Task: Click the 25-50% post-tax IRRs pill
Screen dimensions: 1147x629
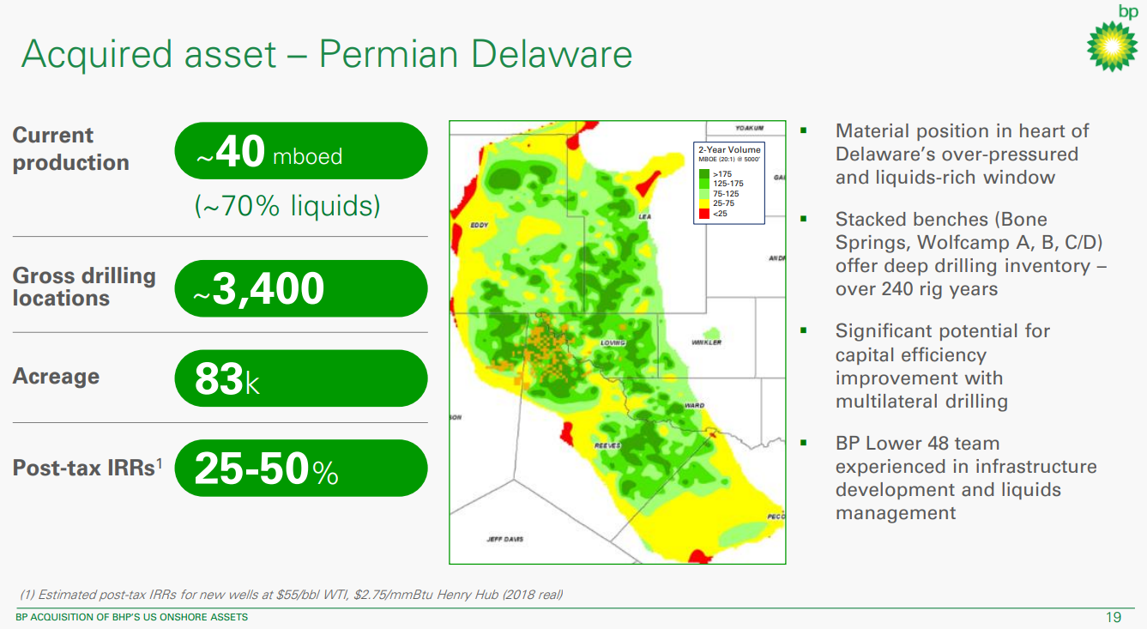Action: click(300, 469)
